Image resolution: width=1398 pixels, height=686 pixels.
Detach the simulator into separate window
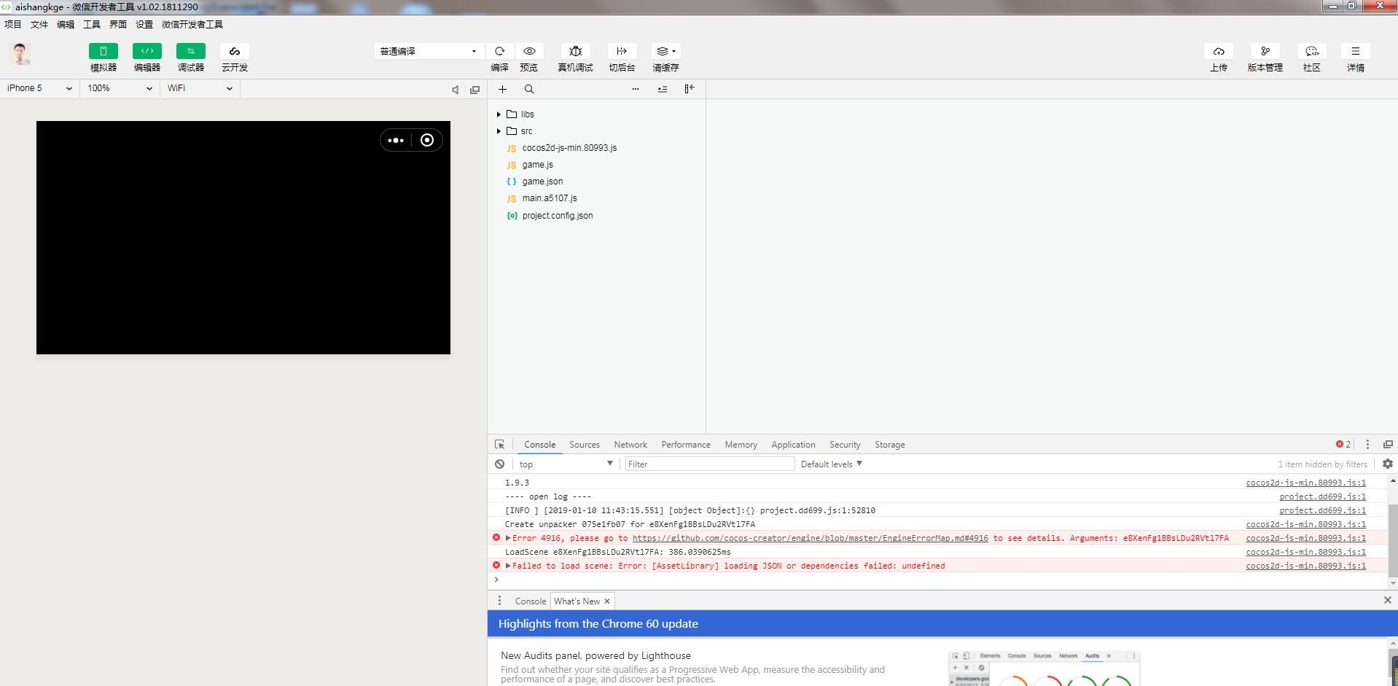pyautogui.click(x=475, y=90)
